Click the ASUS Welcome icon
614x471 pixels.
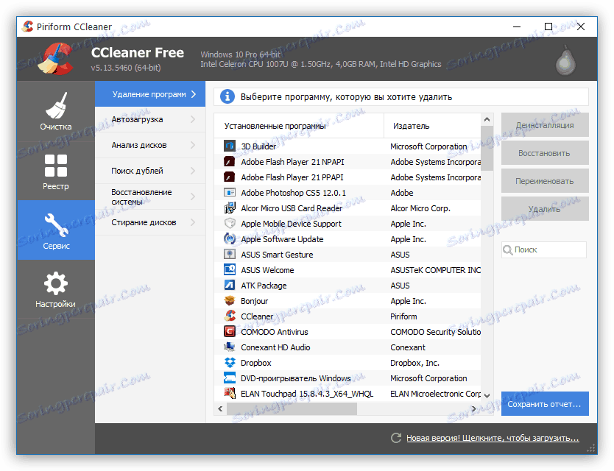pyautogui.click(x=230, y=270)
